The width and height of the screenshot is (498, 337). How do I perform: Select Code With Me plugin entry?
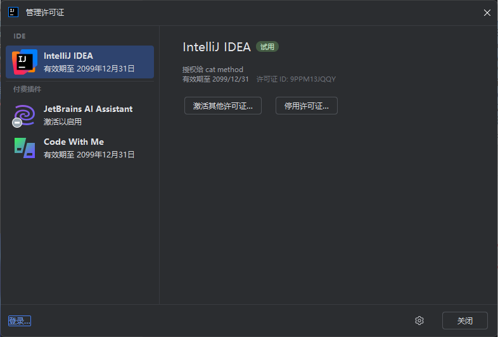80,148
